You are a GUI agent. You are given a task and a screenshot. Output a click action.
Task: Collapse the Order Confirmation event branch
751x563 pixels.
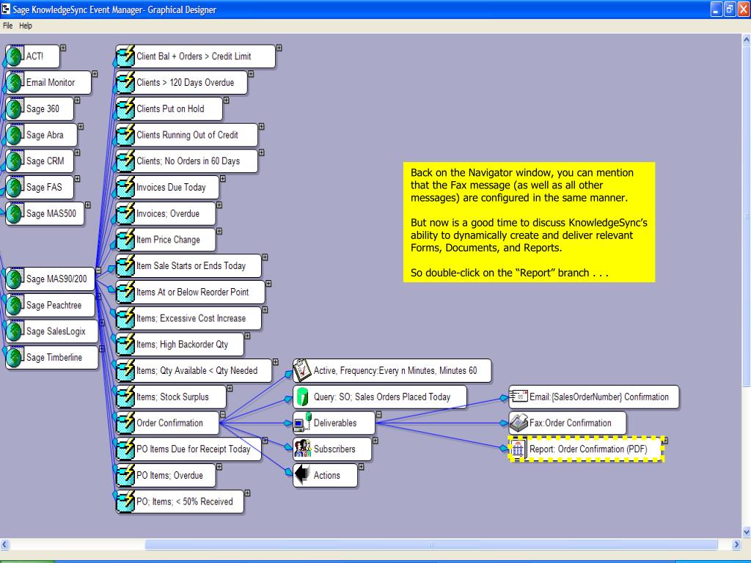223,414
